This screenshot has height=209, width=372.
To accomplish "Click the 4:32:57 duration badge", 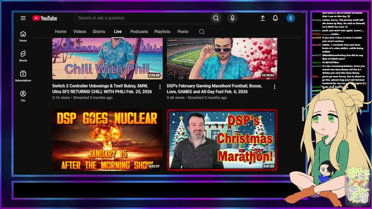I will point(154,166).
